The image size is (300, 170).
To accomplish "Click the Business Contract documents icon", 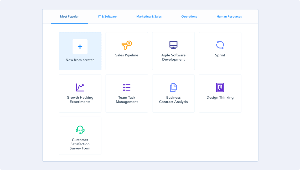I will coord(173,87).
